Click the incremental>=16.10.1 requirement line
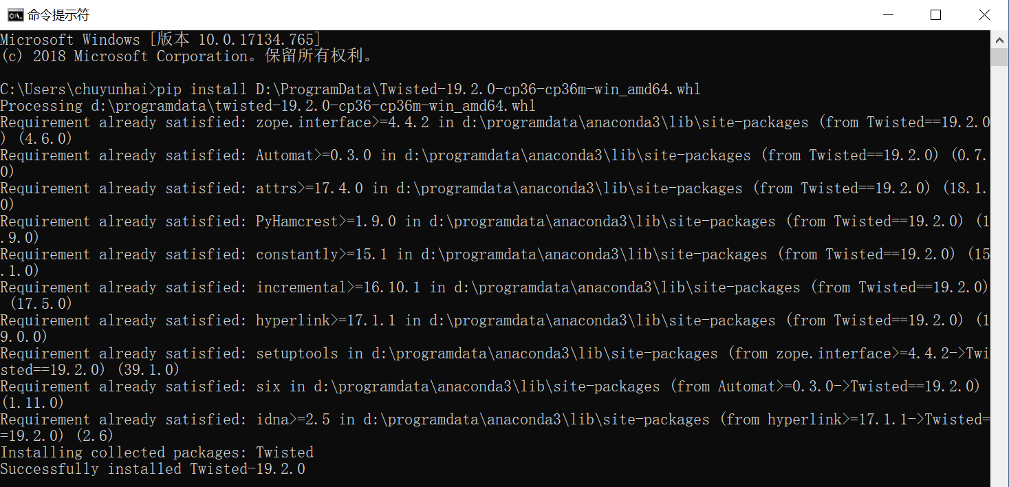The image size is (1009, 487). pyautogui.click(x=495, y=296)
